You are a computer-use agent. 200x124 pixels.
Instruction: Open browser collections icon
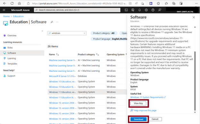click(174, 4)
